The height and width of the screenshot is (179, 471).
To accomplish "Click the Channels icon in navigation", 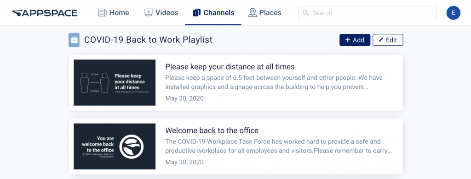I will [196, 12].
